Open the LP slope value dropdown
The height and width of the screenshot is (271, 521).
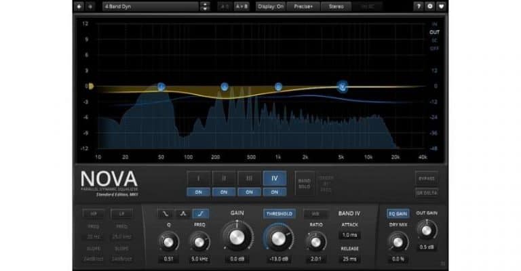tap(121, 259)
